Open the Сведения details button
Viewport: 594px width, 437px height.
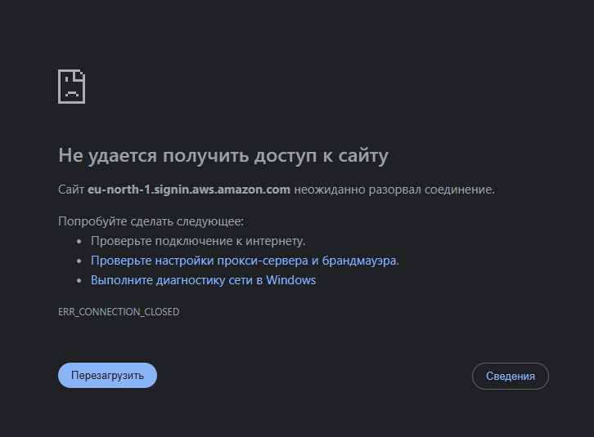coord(510,376)
